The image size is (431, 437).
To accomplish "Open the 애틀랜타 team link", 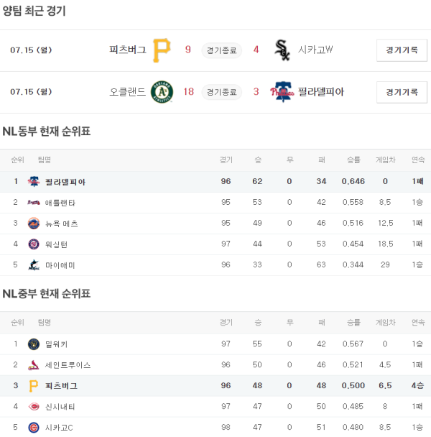I will pyautogui.click(x=60, y=203).
